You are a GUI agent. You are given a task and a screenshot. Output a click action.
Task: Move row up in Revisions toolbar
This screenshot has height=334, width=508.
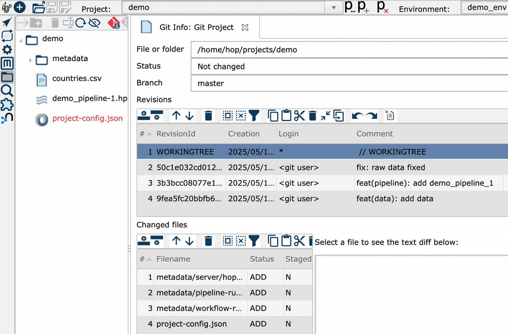click(x=176, y=115)
